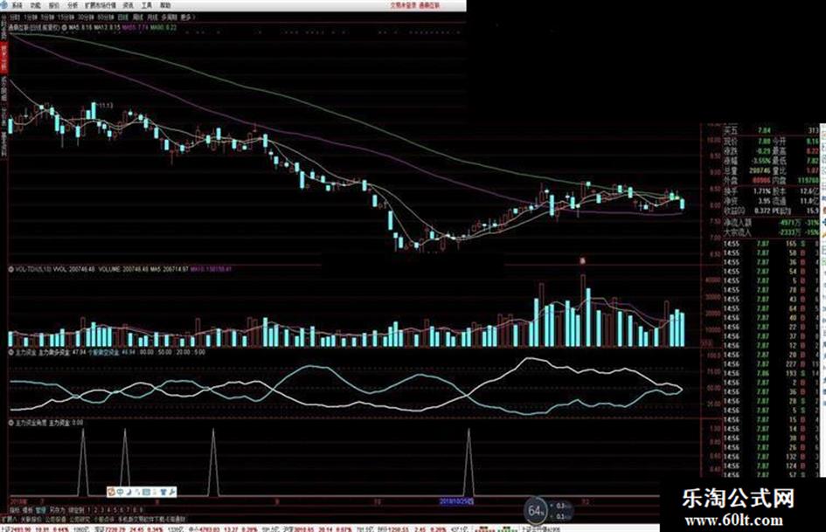
Task: Click the 主力资金角度 indicator circle icon
Action: [x=11, y=423]
